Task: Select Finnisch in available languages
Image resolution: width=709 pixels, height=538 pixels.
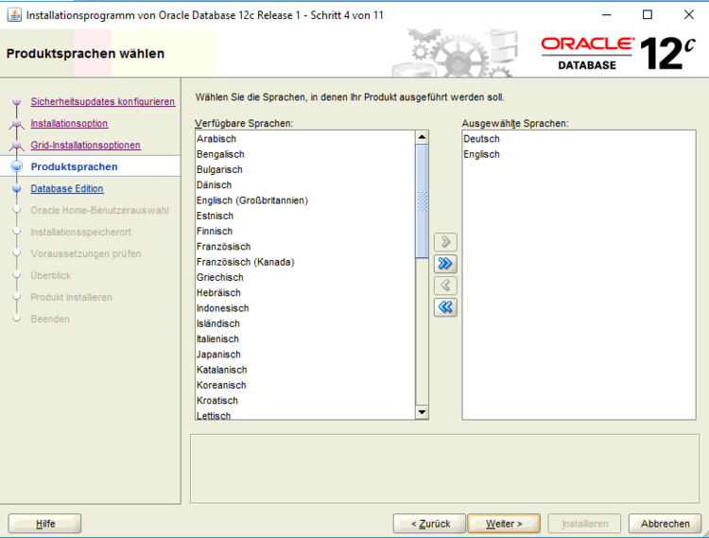Action: coord(305,231)
